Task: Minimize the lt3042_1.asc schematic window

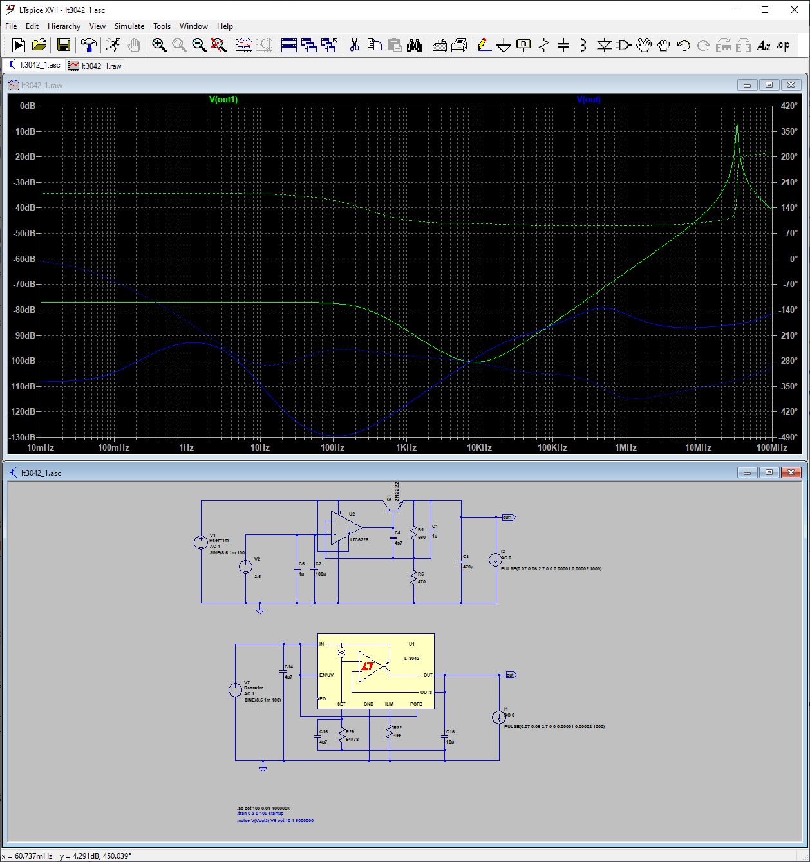Action: click(748, 473)
